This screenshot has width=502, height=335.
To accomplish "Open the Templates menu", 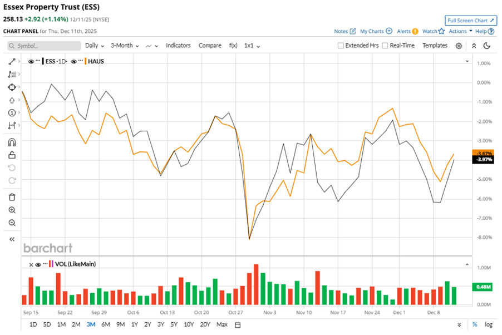I will [x=435, y=46].
